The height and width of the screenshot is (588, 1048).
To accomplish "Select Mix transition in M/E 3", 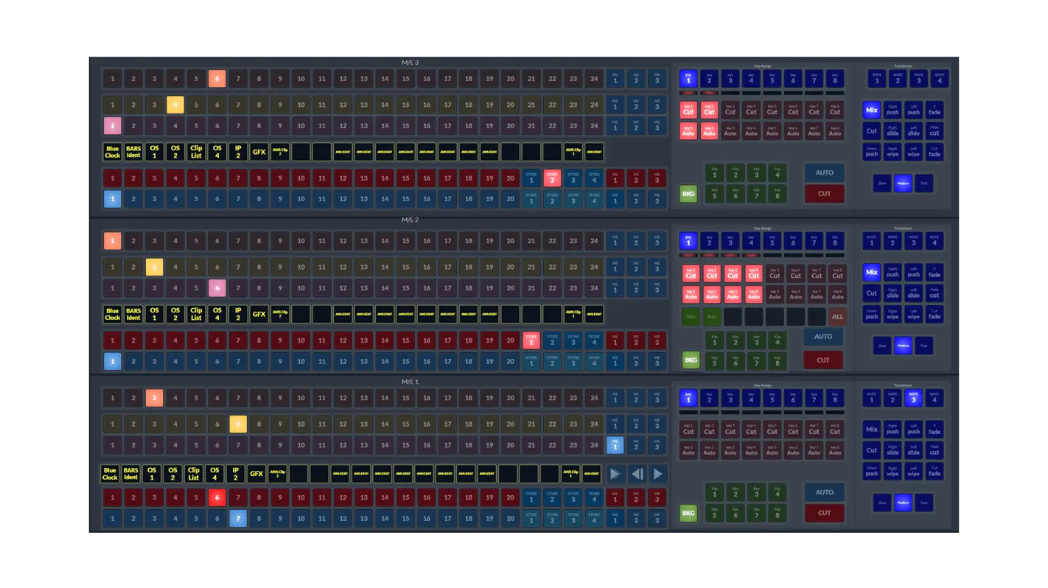I will [x=872, y=110].
